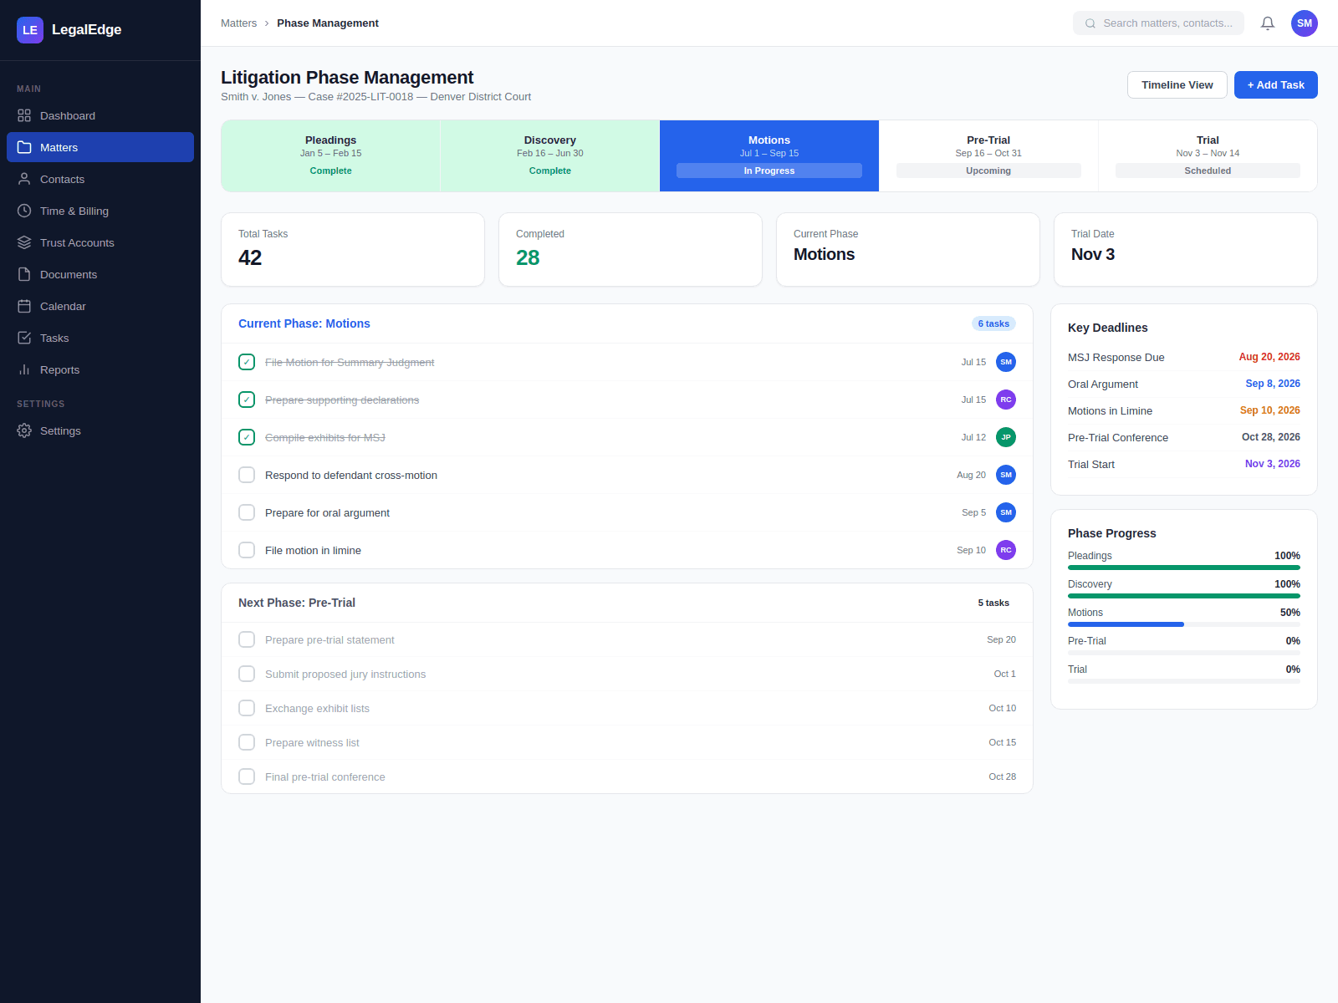The height and width of the screenshot is (1003, 1338).
Task: Click JP avatar on Compile exhibits task
Action: [1006, 437]
